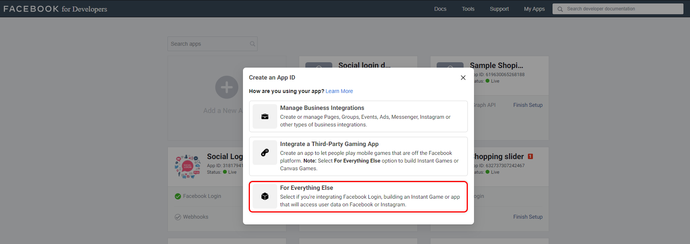Click the gamepad icon for Third-Party Gaming App

click(x=265, y=153)
